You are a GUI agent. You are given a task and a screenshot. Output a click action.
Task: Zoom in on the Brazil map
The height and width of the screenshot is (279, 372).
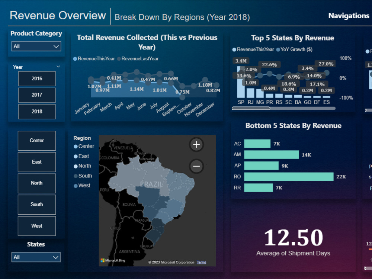coord(196,145)
